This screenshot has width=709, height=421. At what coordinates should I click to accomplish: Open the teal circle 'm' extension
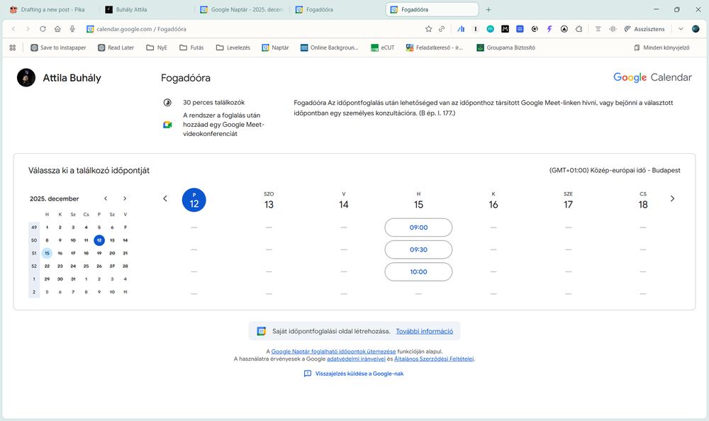click(x=490, y=29)
